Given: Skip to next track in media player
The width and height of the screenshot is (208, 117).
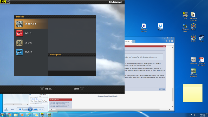Looking at the screenshot, I should [36, 109].
